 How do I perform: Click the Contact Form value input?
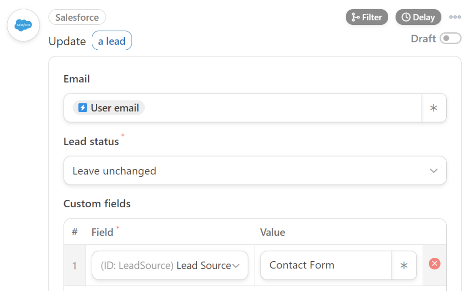[325, 265]
